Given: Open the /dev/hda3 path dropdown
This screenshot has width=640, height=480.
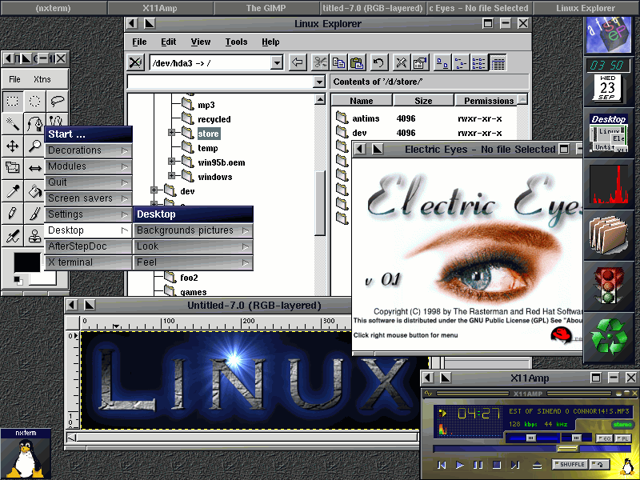Looking at the screenshot, I should tap(277, 62).
